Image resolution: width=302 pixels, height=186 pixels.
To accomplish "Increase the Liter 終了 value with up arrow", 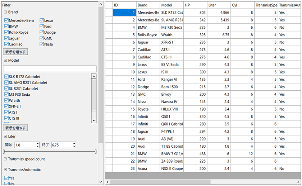I will pos(74,143).
